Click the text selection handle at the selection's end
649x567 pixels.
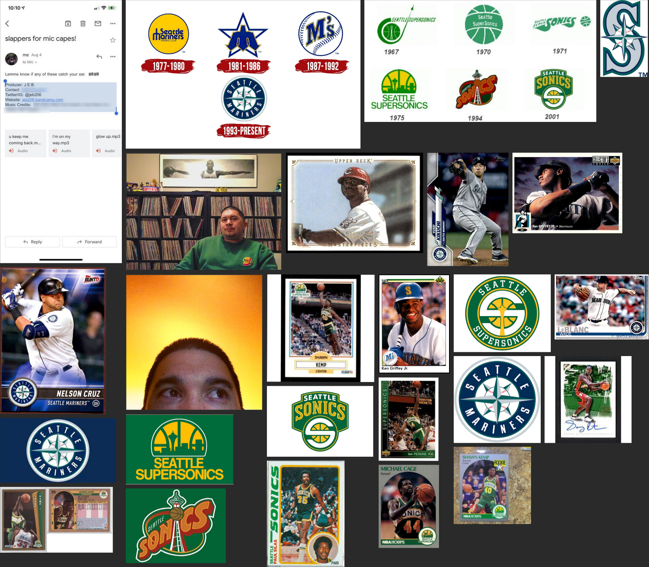pyautogui.click(x=116, y=113)
